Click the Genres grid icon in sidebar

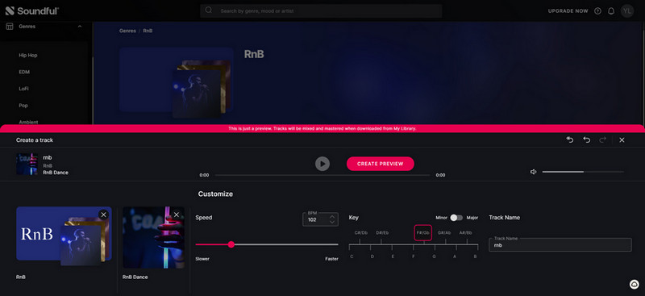pos(10,27)
